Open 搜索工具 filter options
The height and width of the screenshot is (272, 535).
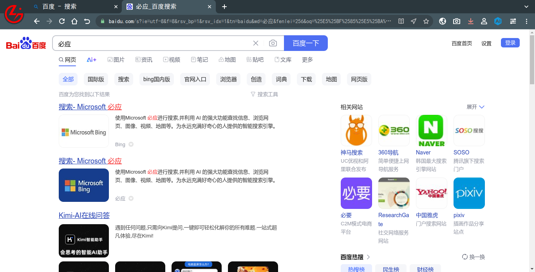pos(264,94)
